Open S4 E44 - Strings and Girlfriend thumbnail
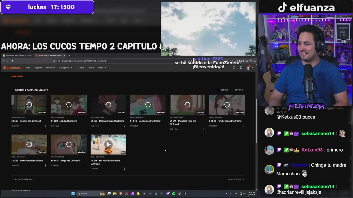Image resolution: width=353 pixels, height=198 pixels. [x=69, y=144]
